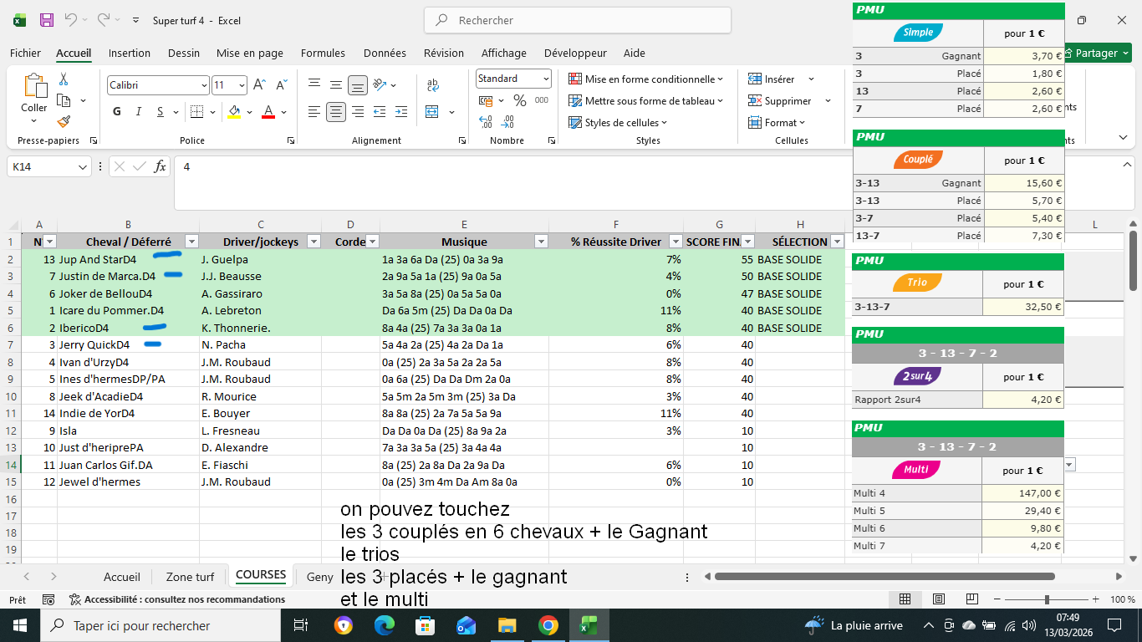The height and width of the screenshot is (642, 1142).
Task: Click Mettre sous forme de tableau
Action: click(645, 101)
